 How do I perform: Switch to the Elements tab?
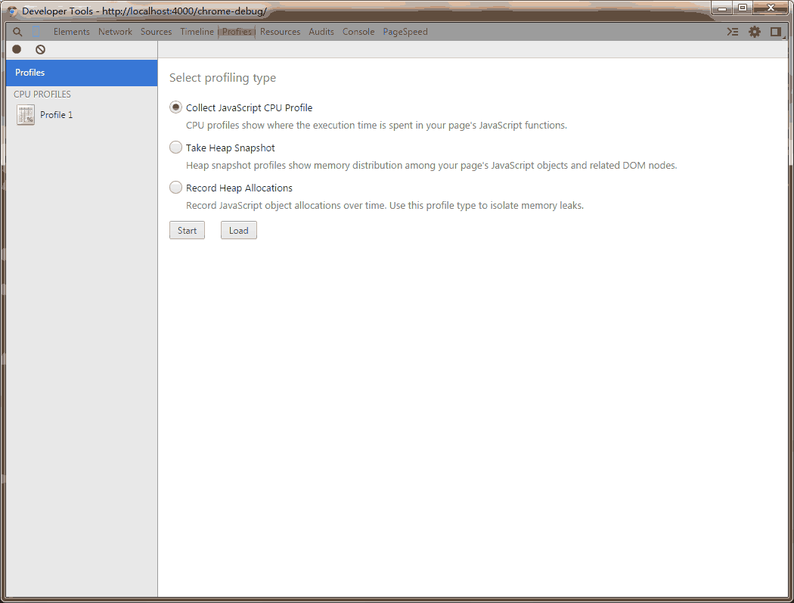71,32
